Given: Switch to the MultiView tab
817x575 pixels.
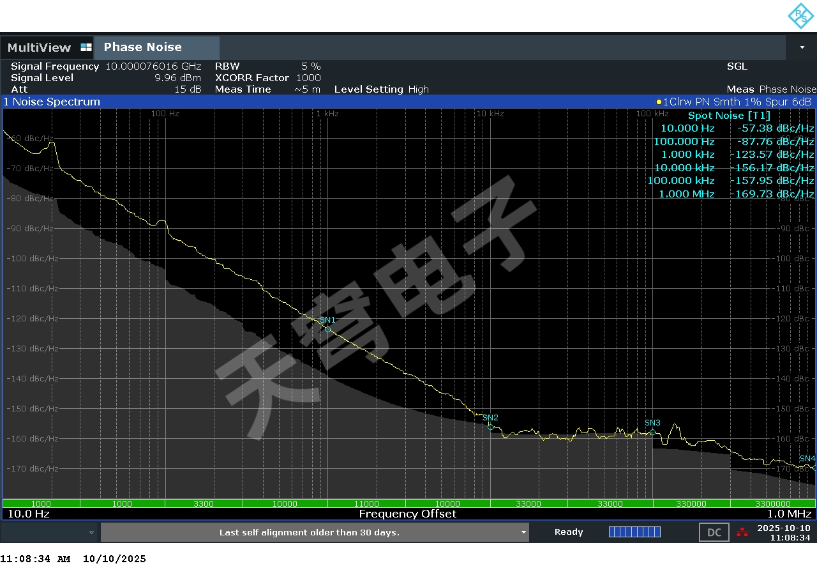Looking at the screenshot, I should [x=40, y=48].
